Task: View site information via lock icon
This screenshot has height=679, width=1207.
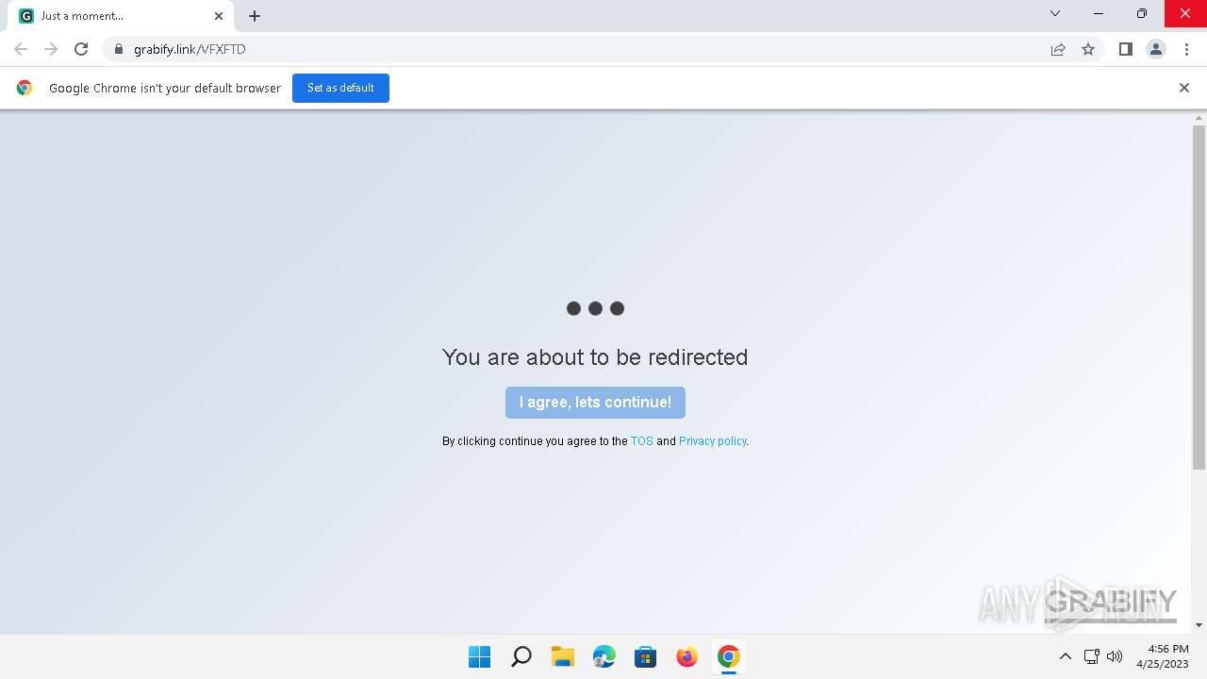Action: point(118,49)
